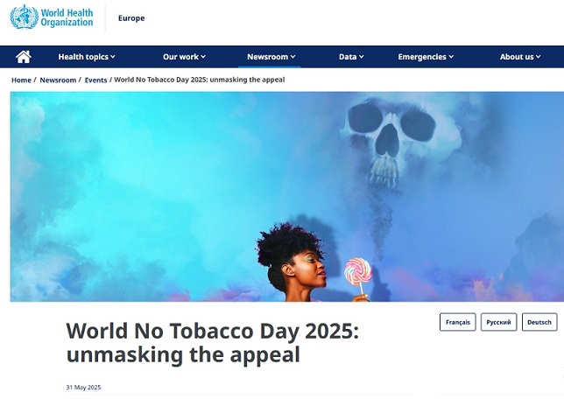564x399 pixels.
Task: Switch page language to Deutsch
Action: (539, 322)
